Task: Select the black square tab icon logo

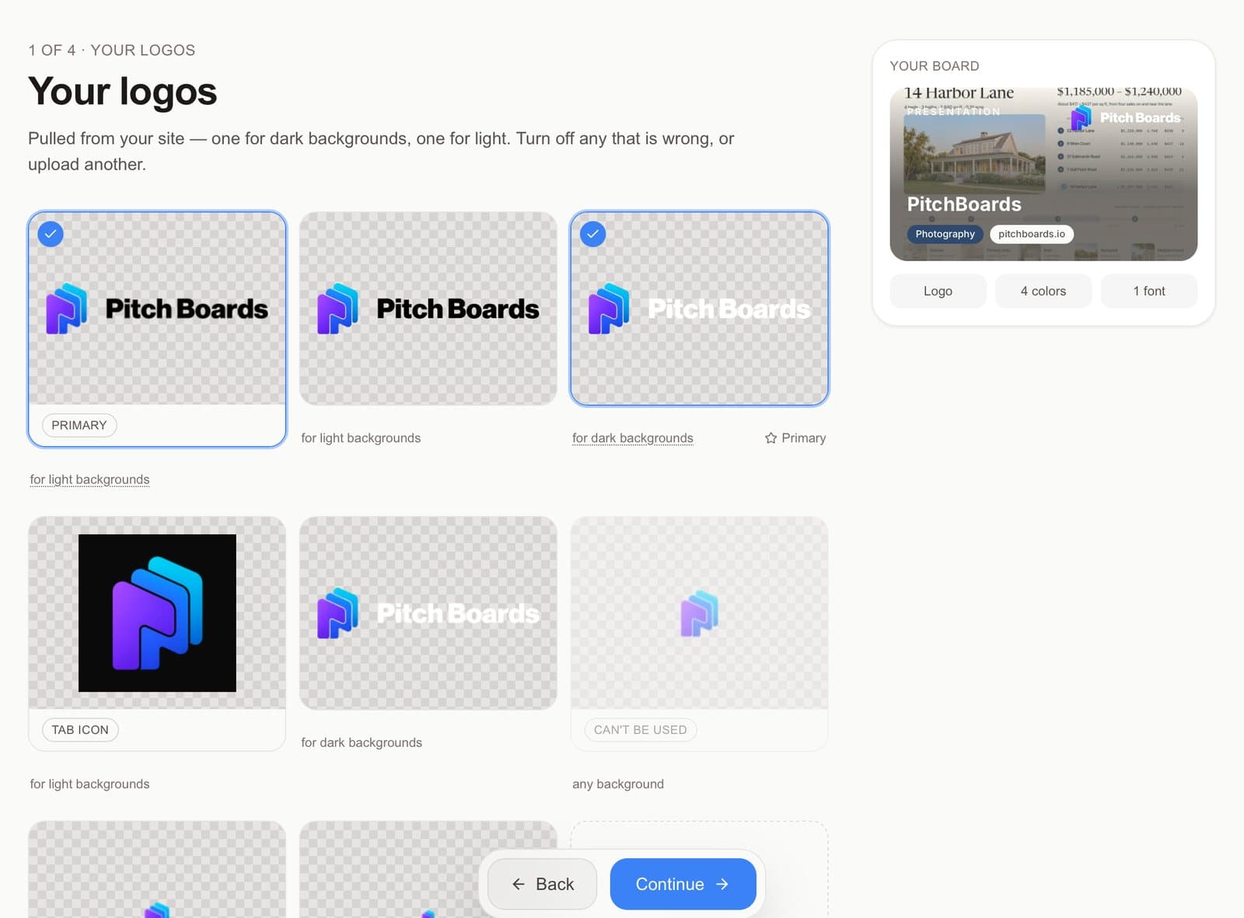Action: click(157, 613)
